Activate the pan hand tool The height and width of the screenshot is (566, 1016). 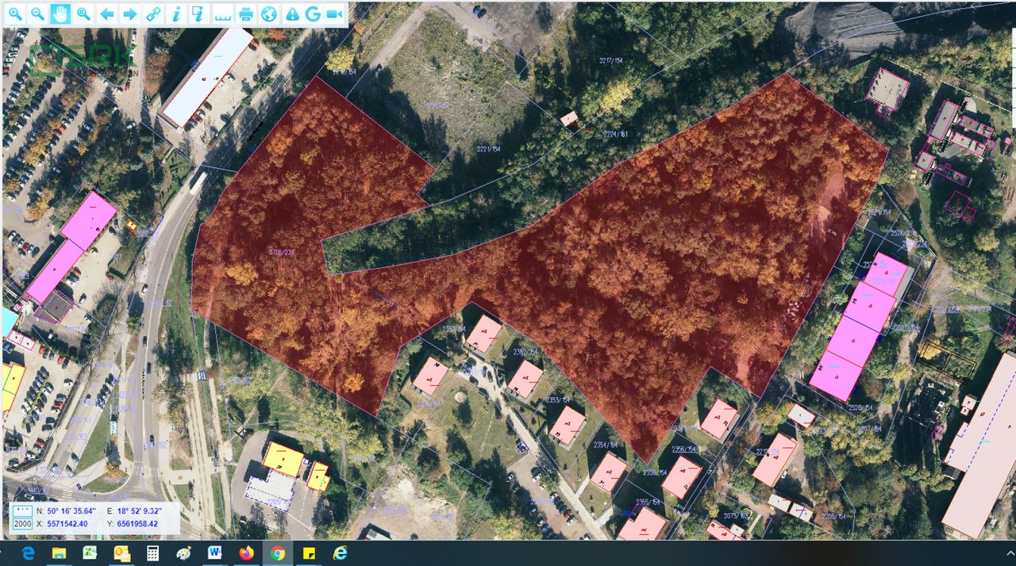(60, 13)
